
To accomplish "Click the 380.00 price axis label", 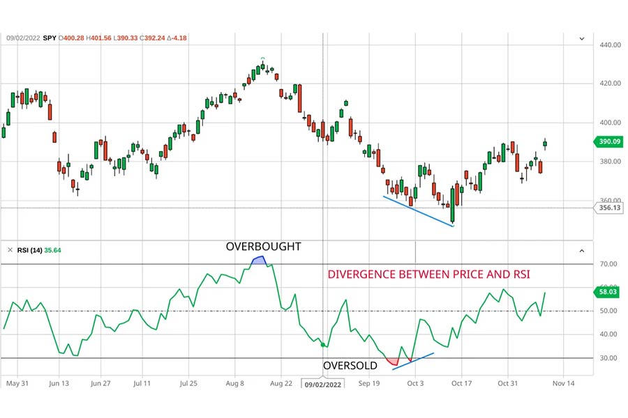I will click(x=611, y=161).
